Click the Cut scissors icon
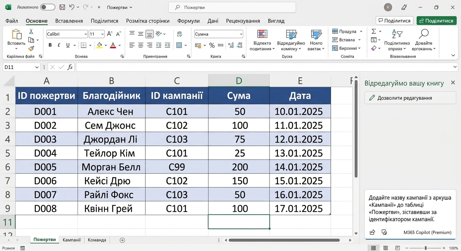Viewport: 461px width, 251px height. click(31, 31)
